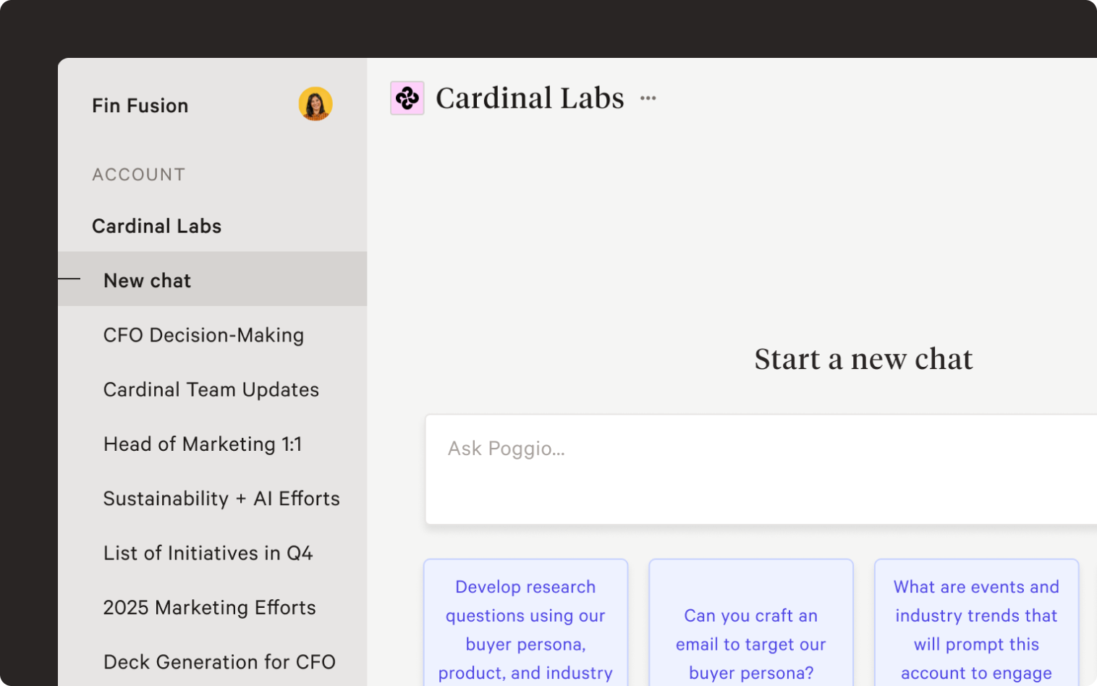The image size is (1097, 686).
Task: Click the ACCOUNT section label
Action: pos(138,174)
